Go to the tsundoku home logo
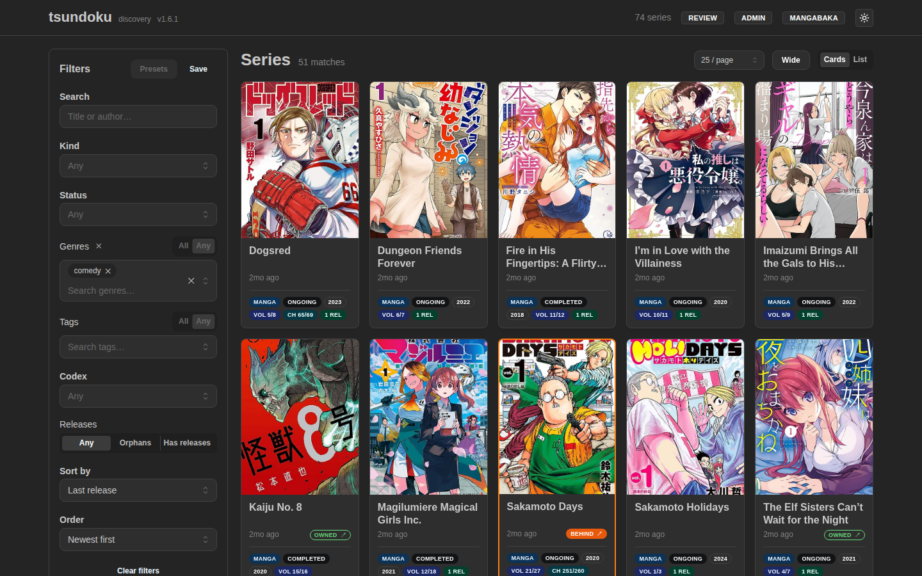The height and width of the screenshot is (576, 922). coord(80,17)
